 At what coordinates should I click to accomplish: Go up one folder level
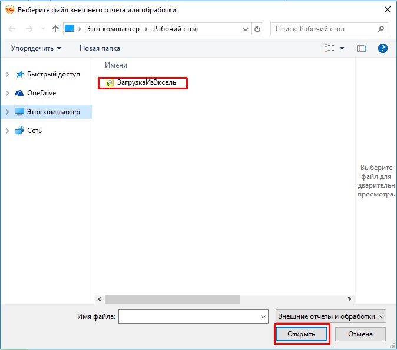pos(55,29)
